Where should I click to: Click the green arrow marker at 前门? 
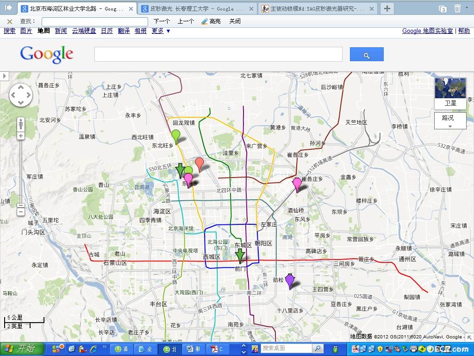click(x=240, y=256)
